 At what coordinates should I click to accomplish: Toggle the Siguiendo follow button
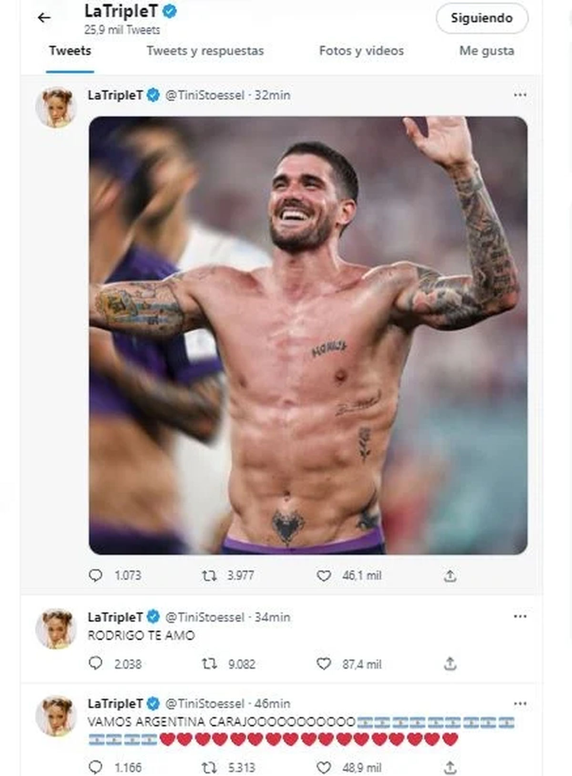(481, 18)
